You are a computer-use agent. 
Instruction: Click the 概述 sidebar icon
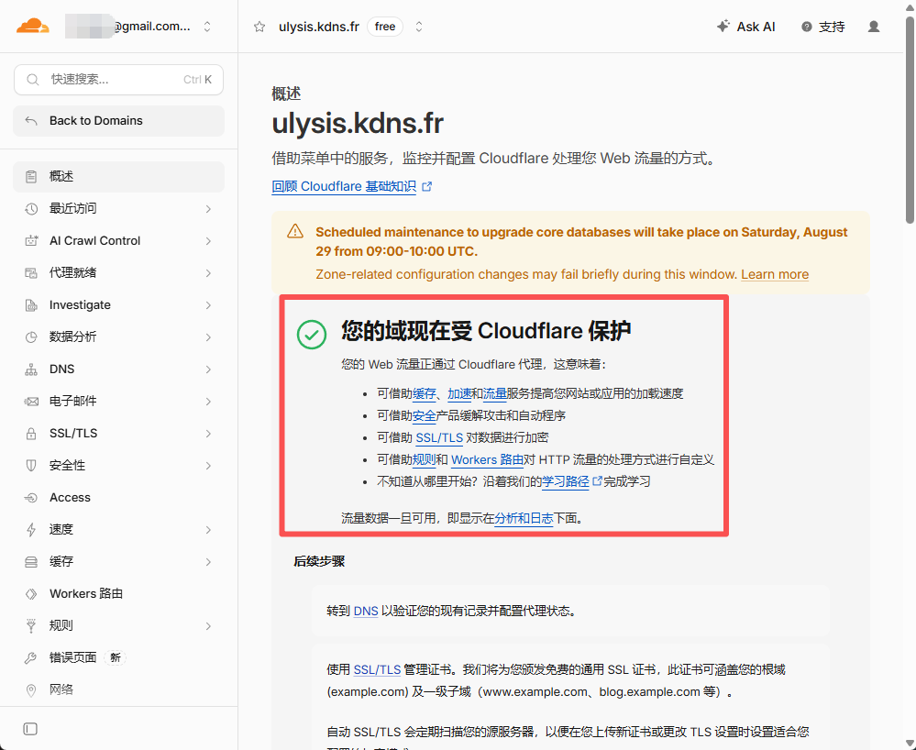click(x=31, y=176)
